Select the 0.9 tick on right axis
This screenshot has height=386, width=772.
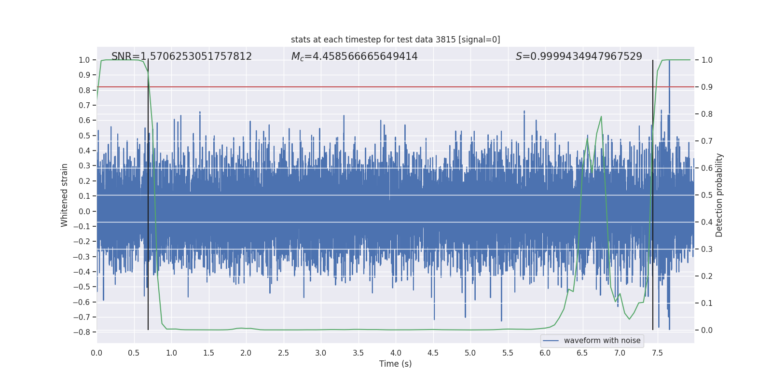707,87
